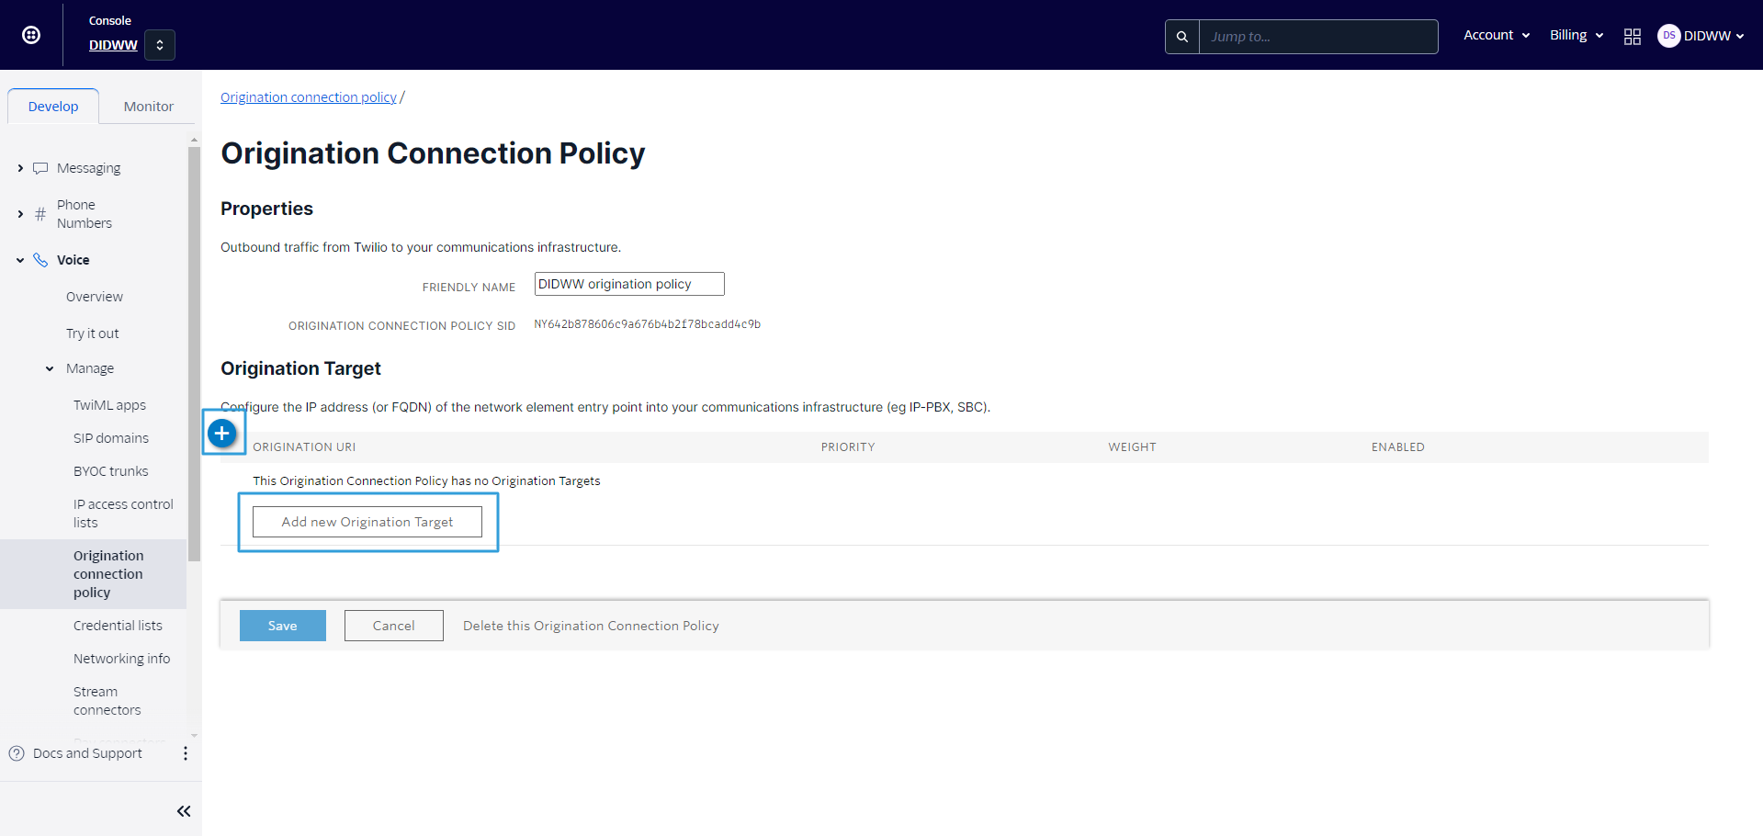Click the Docs and Support help icon

[x=17, y=753]
